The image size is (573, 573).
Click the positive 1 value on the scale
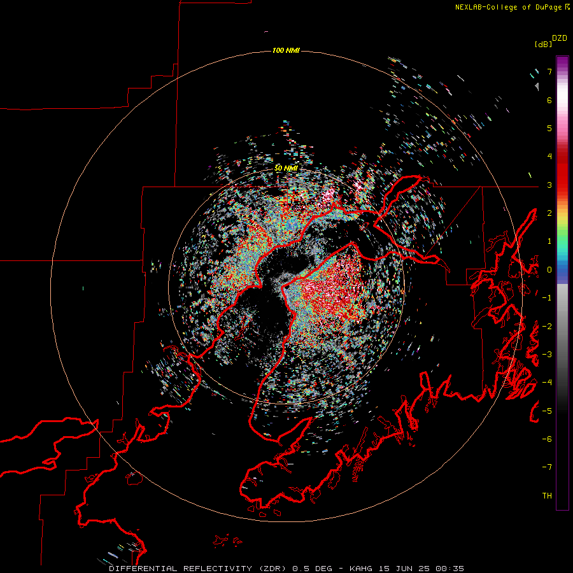[549, 241]
